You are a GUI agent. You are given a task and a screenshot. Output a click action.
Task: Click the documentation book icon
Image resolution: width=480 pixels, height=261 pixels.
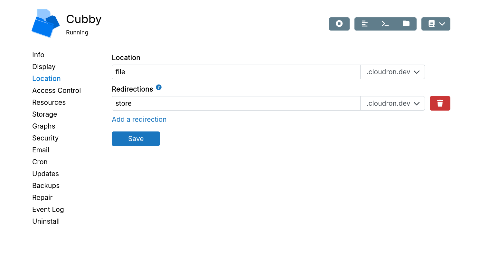tap(432, 24)
